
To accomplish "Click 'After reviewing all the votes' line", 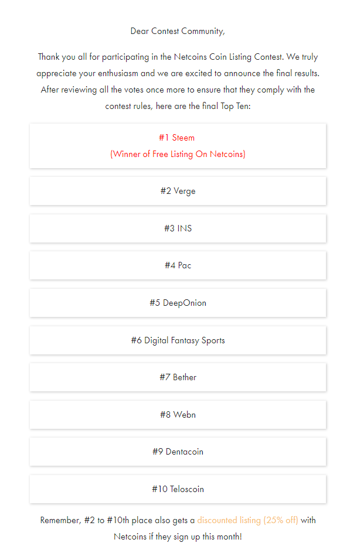I will pos(178,90).
